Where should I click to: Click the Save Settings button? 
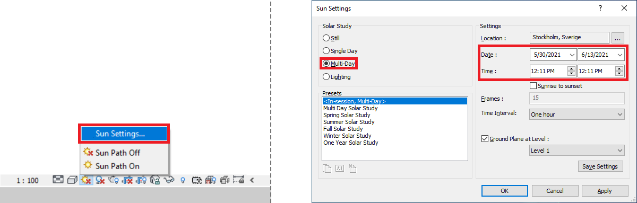[x=600, y=166]
